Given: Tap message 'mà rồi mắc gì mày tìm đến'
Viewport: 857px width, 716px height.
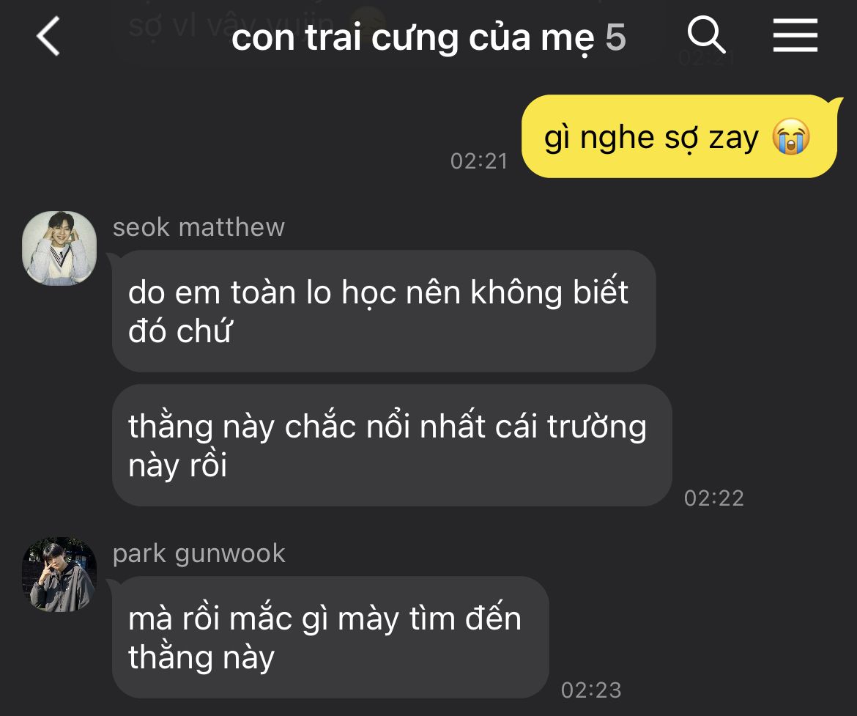Looking at the screenshot, I should tap(330, 638).
